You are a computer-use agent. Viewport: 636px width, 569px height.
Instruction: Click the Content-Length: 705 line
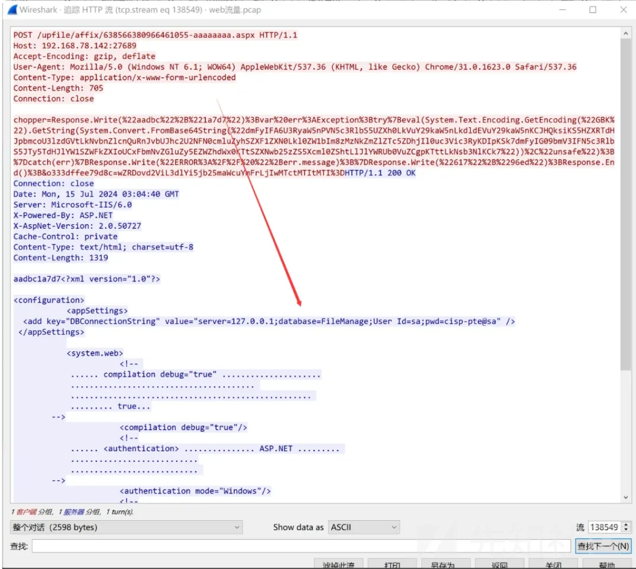pyautogui.click(x=58, y=88)
